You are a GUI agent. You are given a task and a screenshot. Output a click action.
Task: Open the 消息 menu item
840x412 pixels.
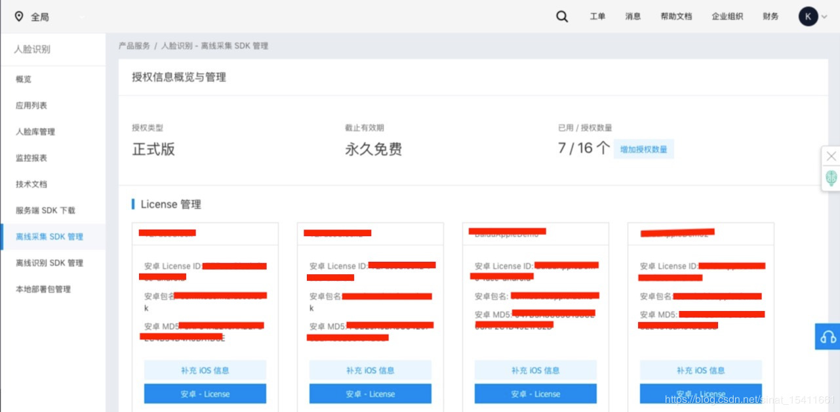[x=633, y=16]
